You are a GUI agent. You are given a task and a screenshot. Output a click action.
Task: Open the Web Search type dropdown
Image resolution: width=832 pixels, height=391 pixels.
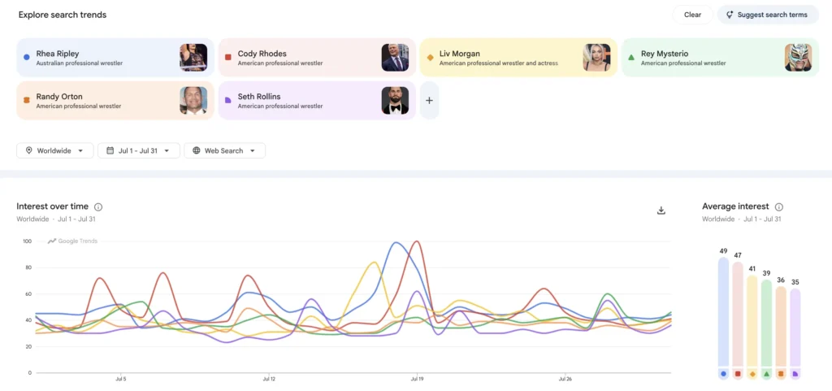224,150
